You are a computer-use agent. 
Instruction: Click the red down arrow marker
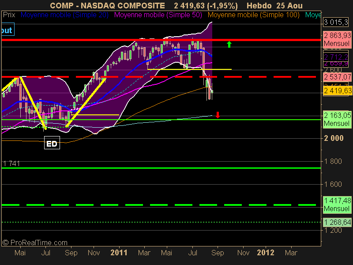(218, 115)
